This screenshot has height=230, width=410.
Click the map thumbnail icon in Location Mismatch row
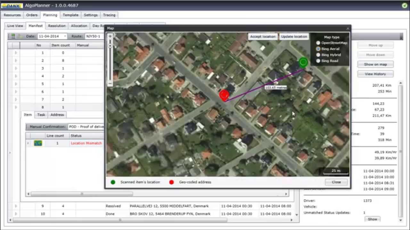tap(38, 143)
